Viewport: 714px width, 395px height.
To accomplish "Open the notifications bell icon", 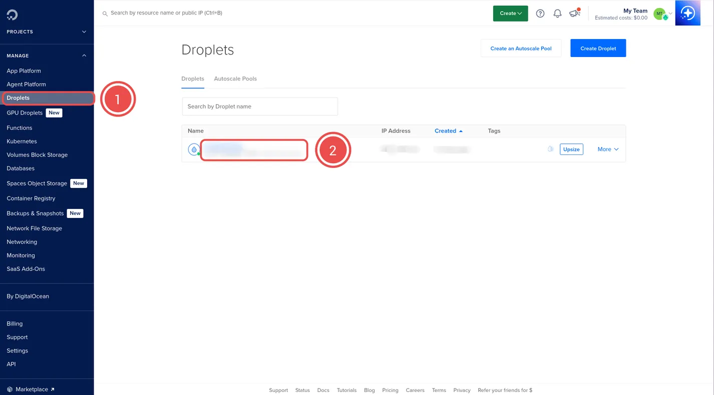I will point(557,13).
